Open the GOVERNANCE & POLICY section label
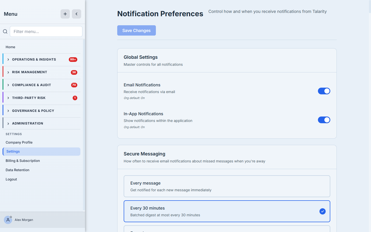The image size is (371, 232). 33,111
